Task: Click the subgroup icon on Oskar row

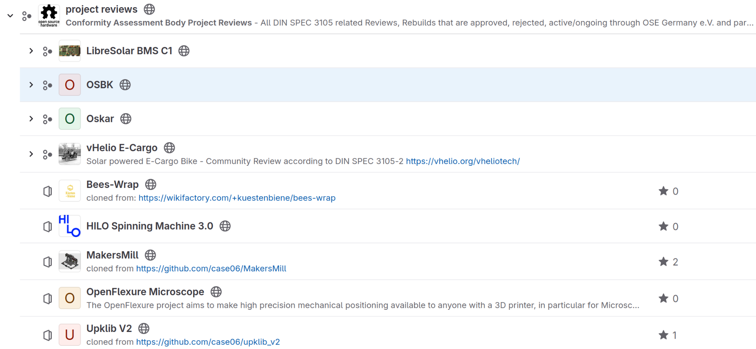Action: (47, 119)
